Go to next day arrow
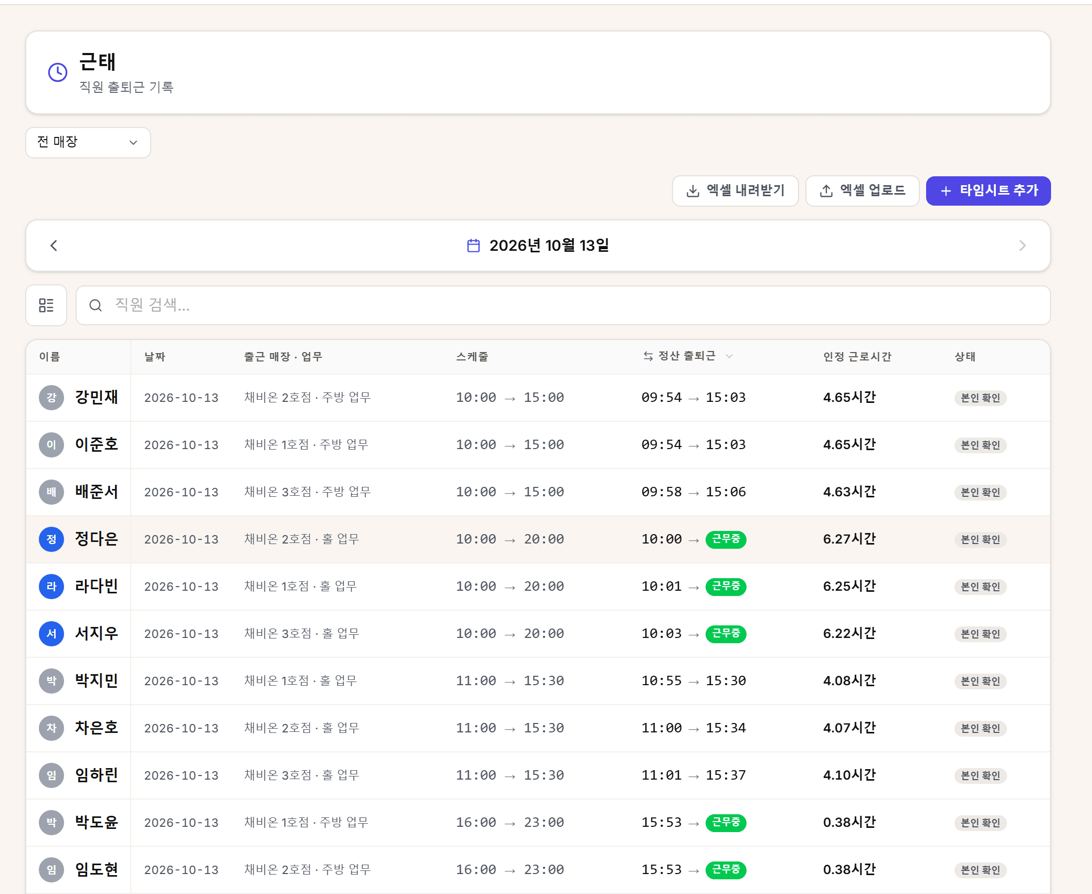Image resolution: width=1092 pixels, height=894 pixels. point(1022,246)
